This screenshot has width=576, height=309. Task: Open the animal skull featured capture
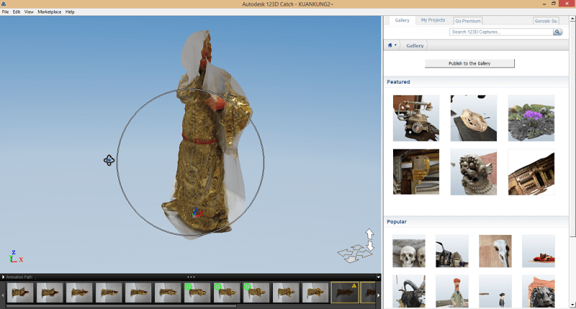[474, 118]
